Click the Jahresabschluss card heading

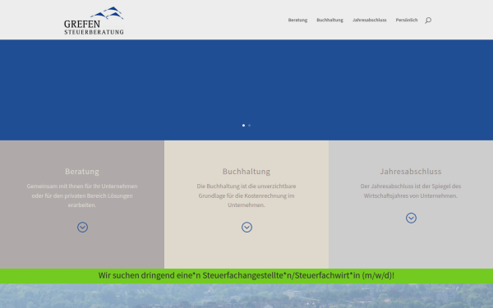[411, 172]
